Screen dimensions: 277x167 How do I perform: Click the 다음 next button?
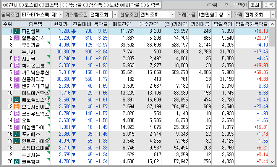pyautogui.click(x=269, y=5)
